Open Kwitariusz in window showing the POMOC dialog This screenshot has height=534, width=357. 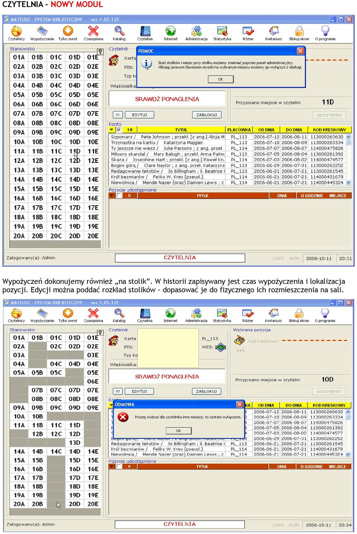point(274,33)
